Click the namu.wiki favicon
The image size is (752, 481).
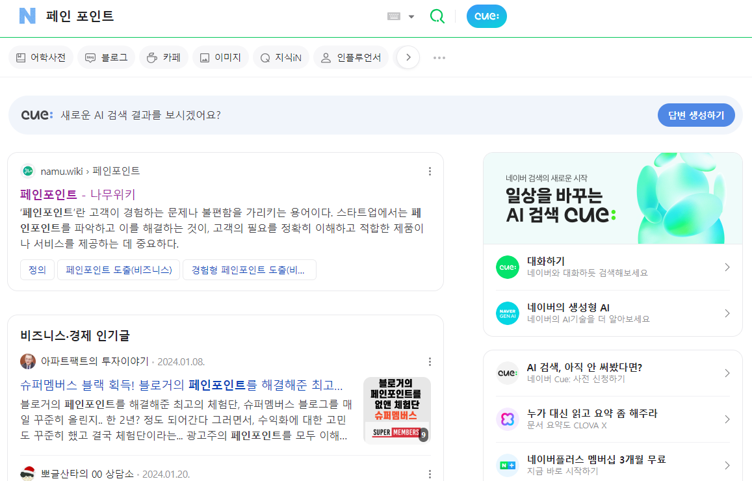28,171
